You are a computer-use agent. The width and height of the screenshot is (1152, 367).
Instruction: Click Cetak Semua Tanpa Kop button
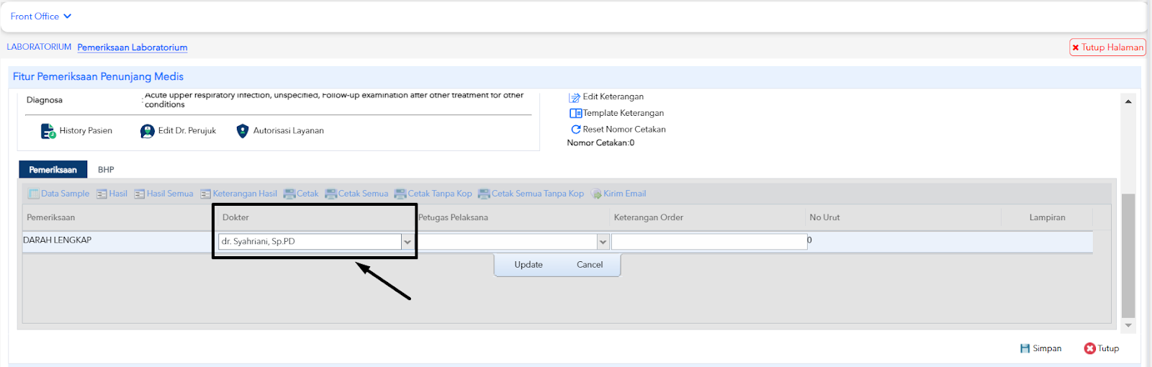point(531,194)
